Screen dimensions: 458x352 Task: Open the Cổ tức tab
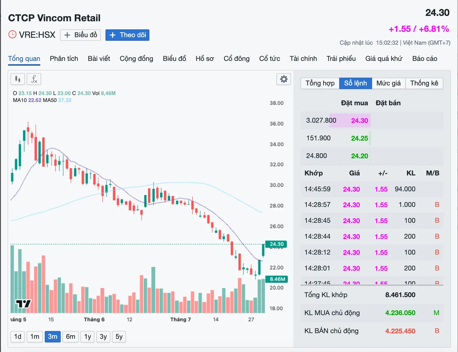(270, 58)
